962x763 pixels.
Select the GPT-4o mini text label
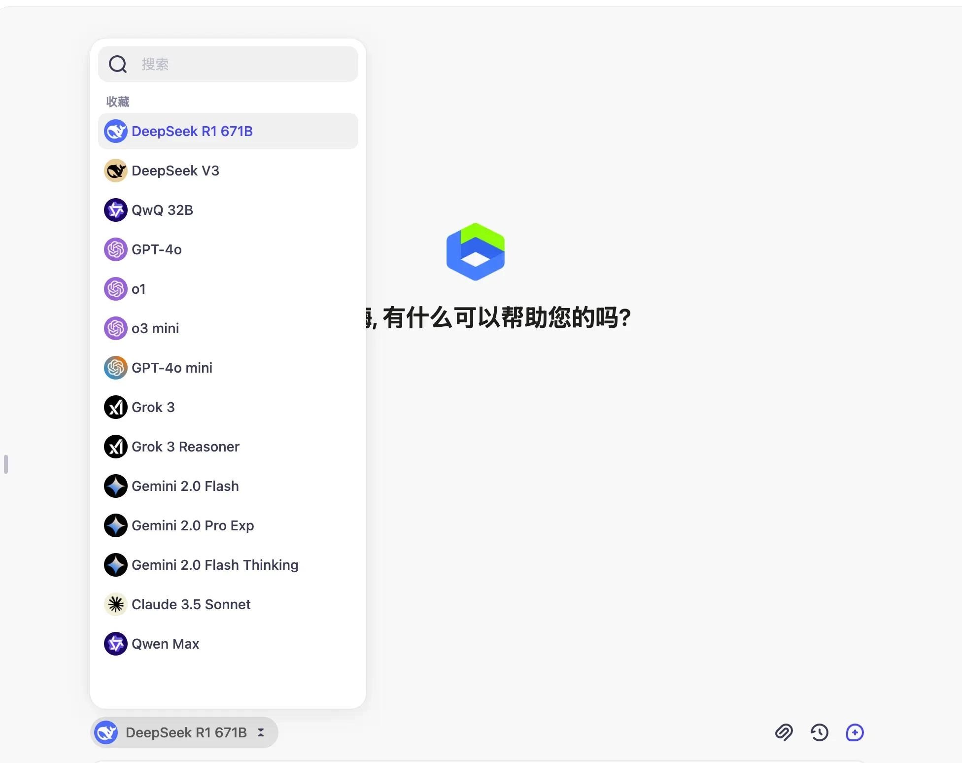pos(172,368)
